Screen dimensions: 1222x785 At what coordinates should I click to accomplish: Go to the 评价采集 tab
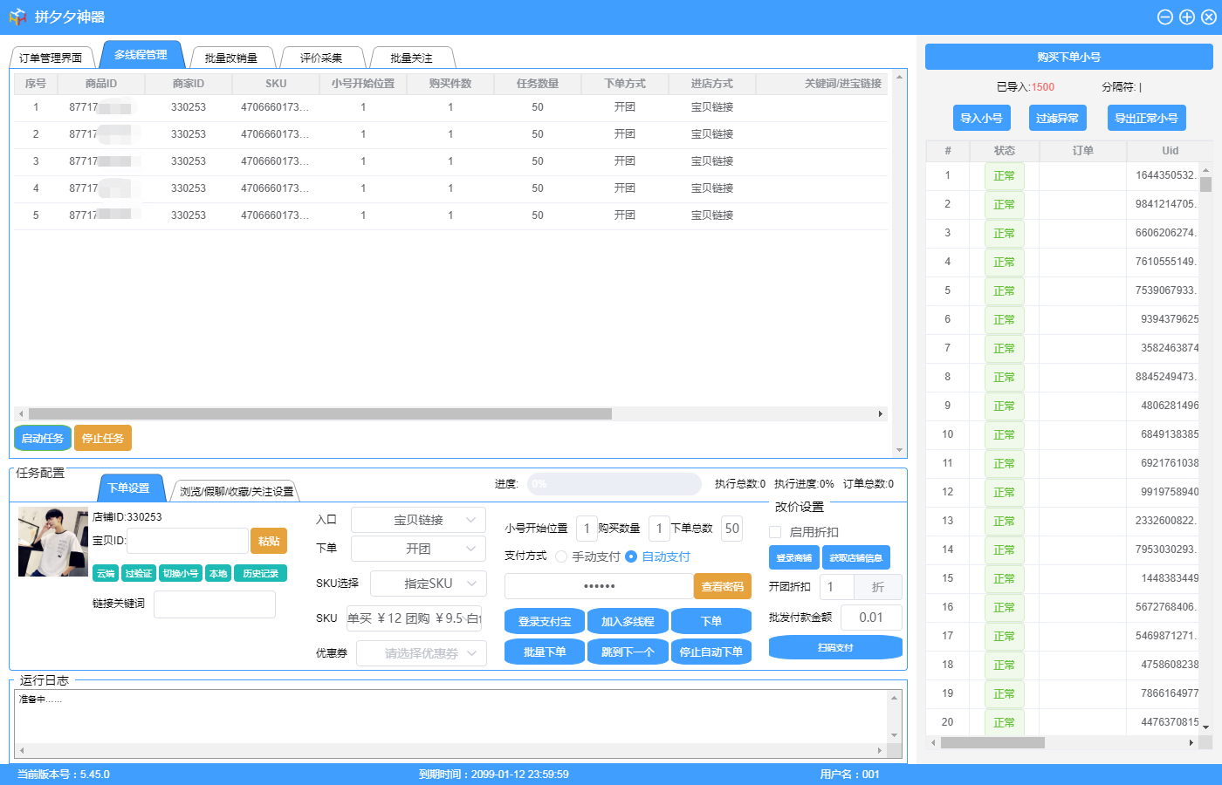(x=321, y=58)
